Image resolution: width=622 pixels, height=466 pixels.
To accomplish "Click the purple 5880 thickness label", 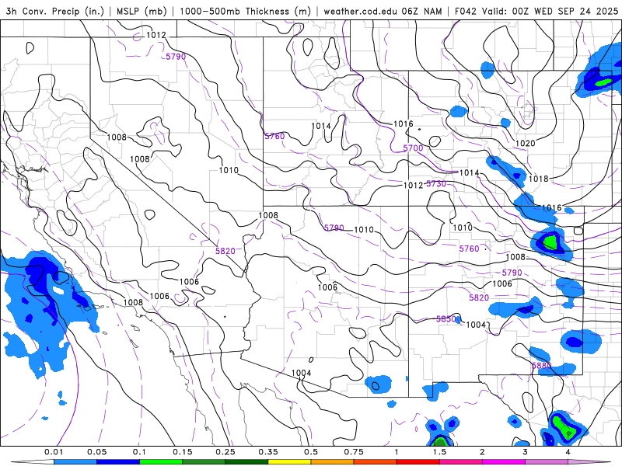I will (x=541, y=365).
